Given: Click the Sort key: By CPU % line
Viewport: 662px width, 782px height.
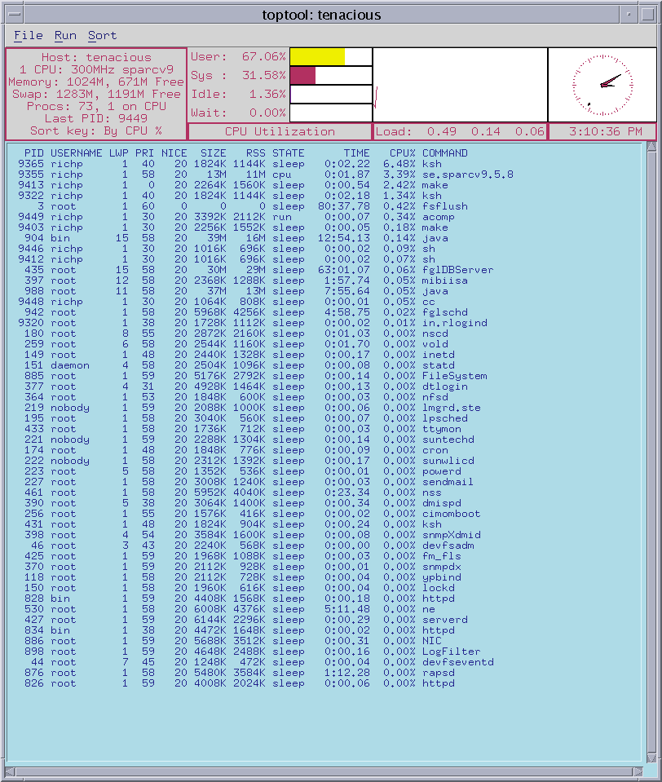Looking at the screenshot, I should (x=96, y=130).
